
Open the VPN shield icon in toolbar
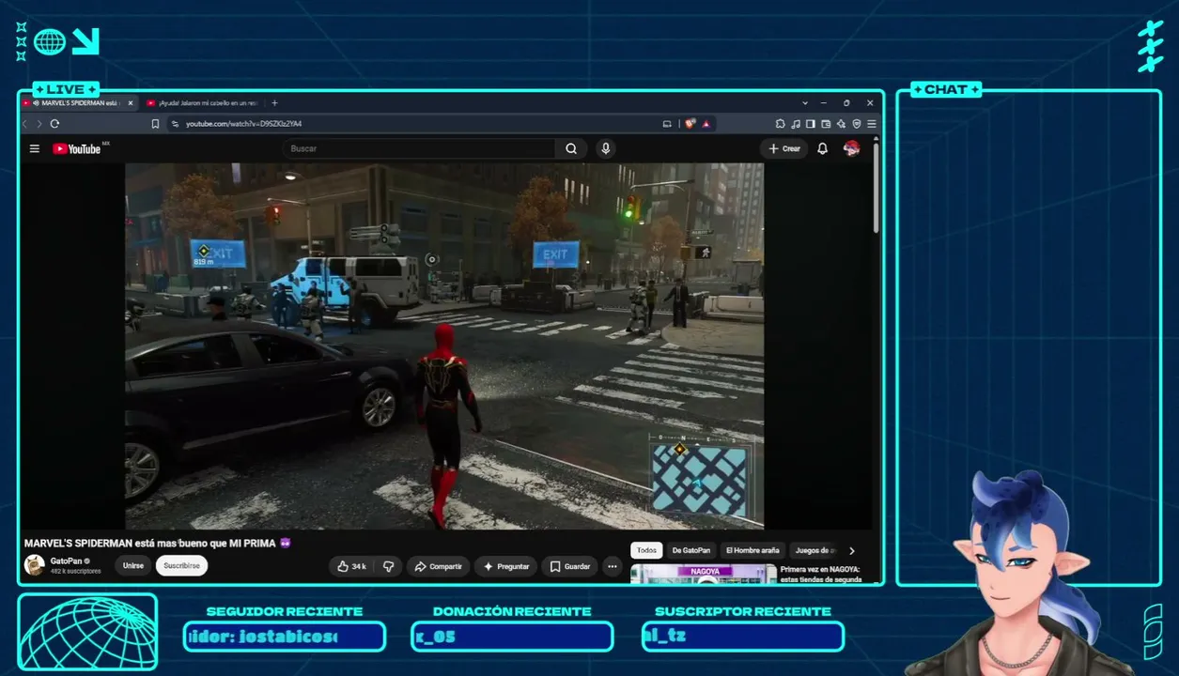pos(857,124)
